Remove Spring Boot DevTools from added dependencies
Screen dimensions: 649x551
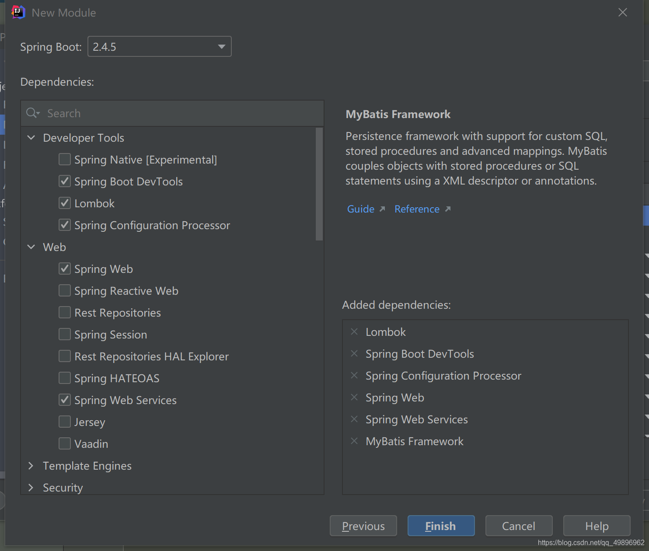coord(354,354)
